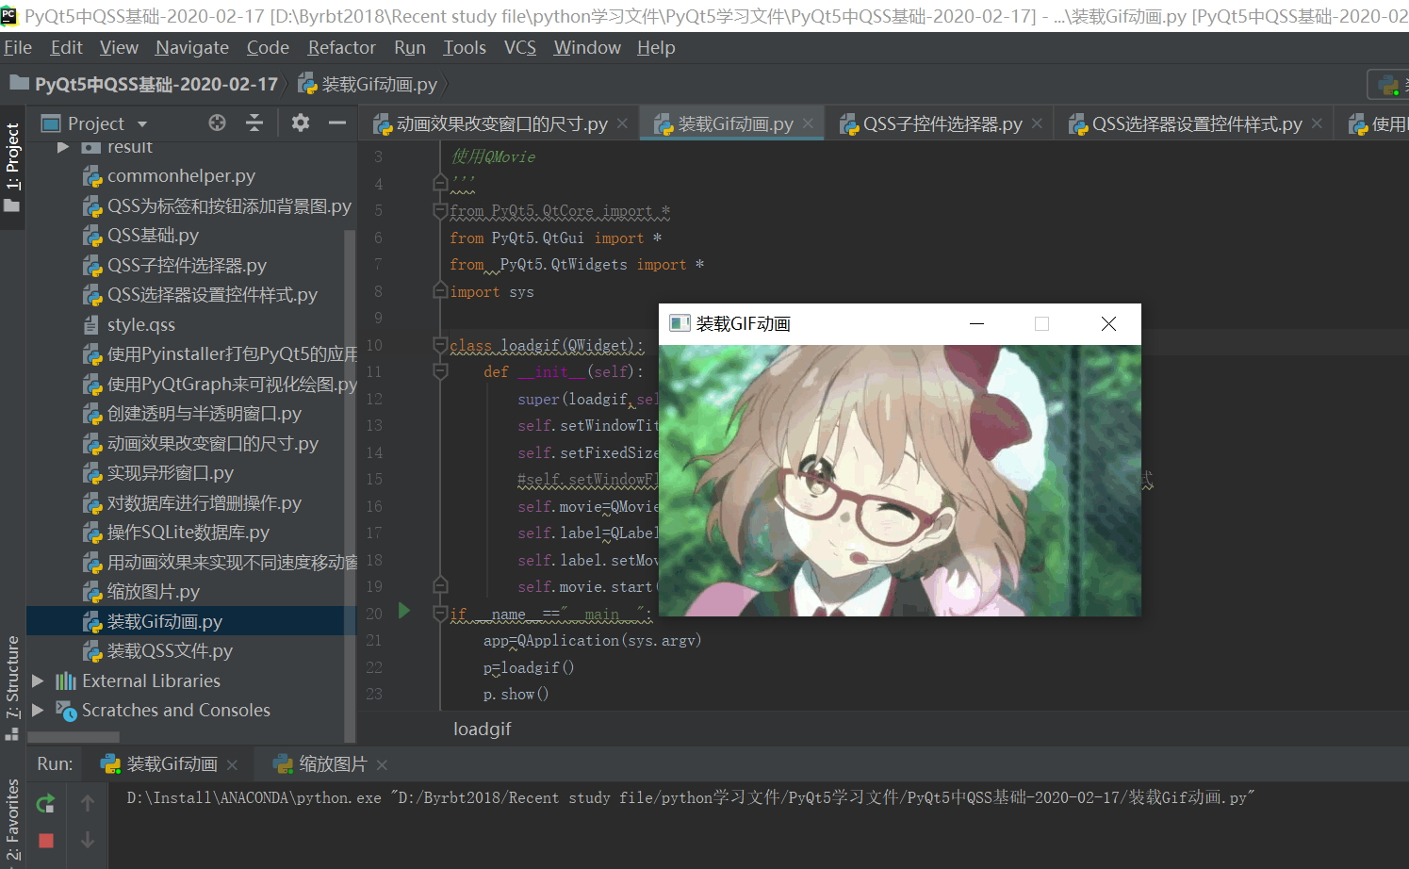Close the 装载GIF动画 window

(1108, 323)
